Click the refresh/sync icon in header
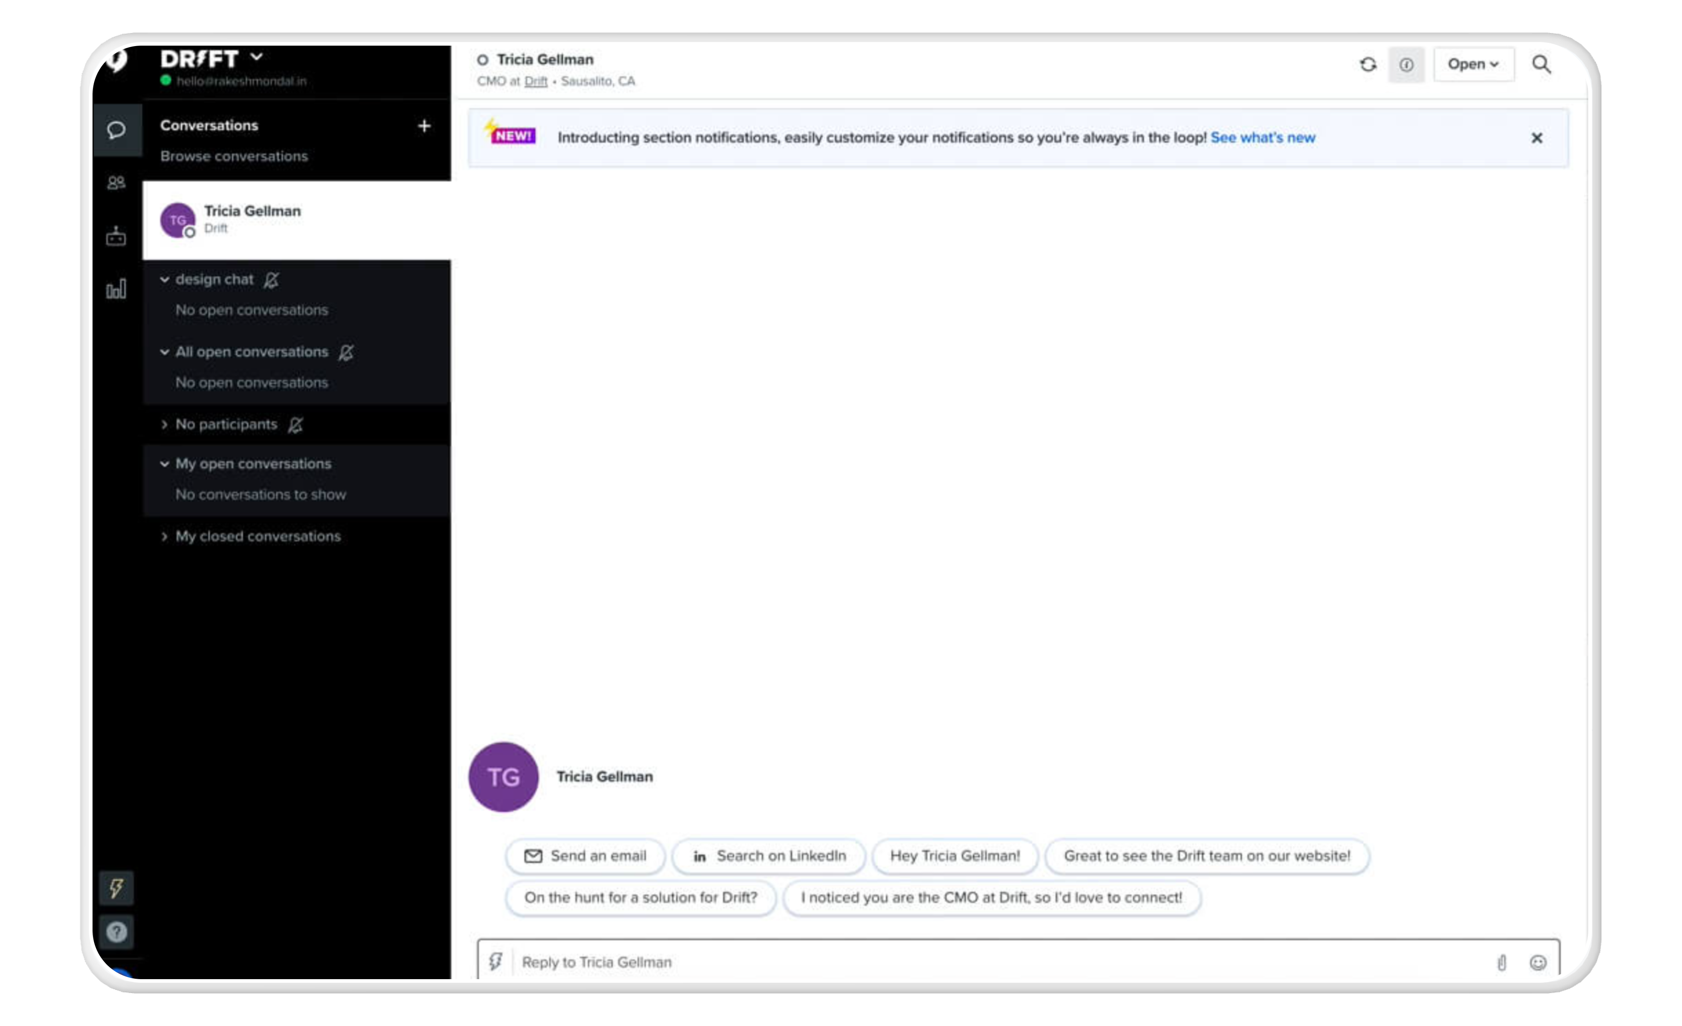 (1367, 64)
